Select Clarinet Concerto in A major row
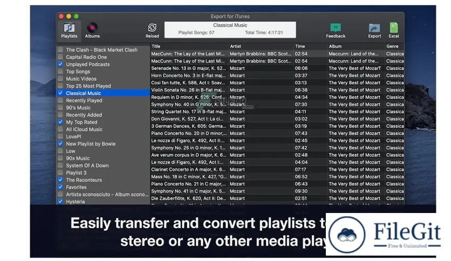This screenshot has width=451, height=261. [277, 169]
